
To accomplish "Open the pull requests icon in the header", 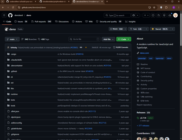I will (159, 15).
